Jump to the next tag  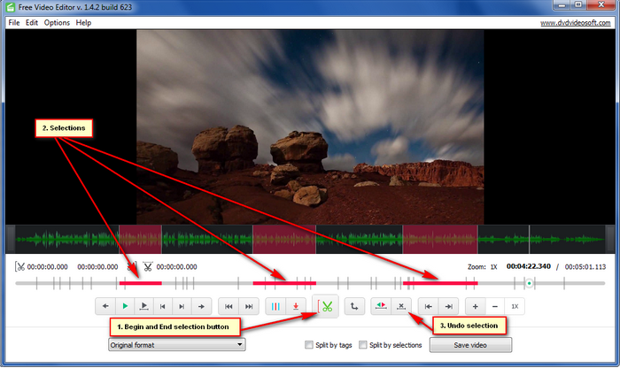point(249,306)
